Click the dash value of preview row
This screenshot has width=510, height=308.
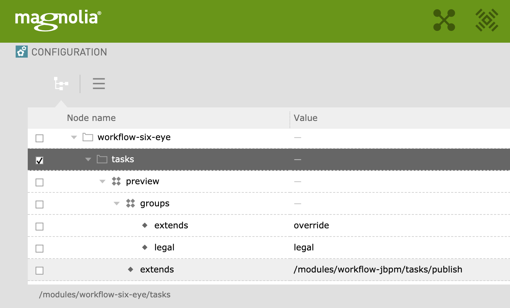tap(298, 182)
